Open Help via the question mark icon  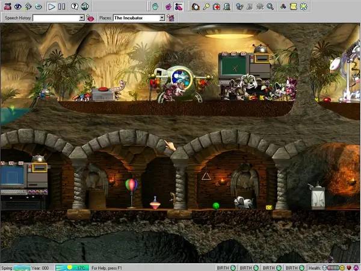coord(74,6)
